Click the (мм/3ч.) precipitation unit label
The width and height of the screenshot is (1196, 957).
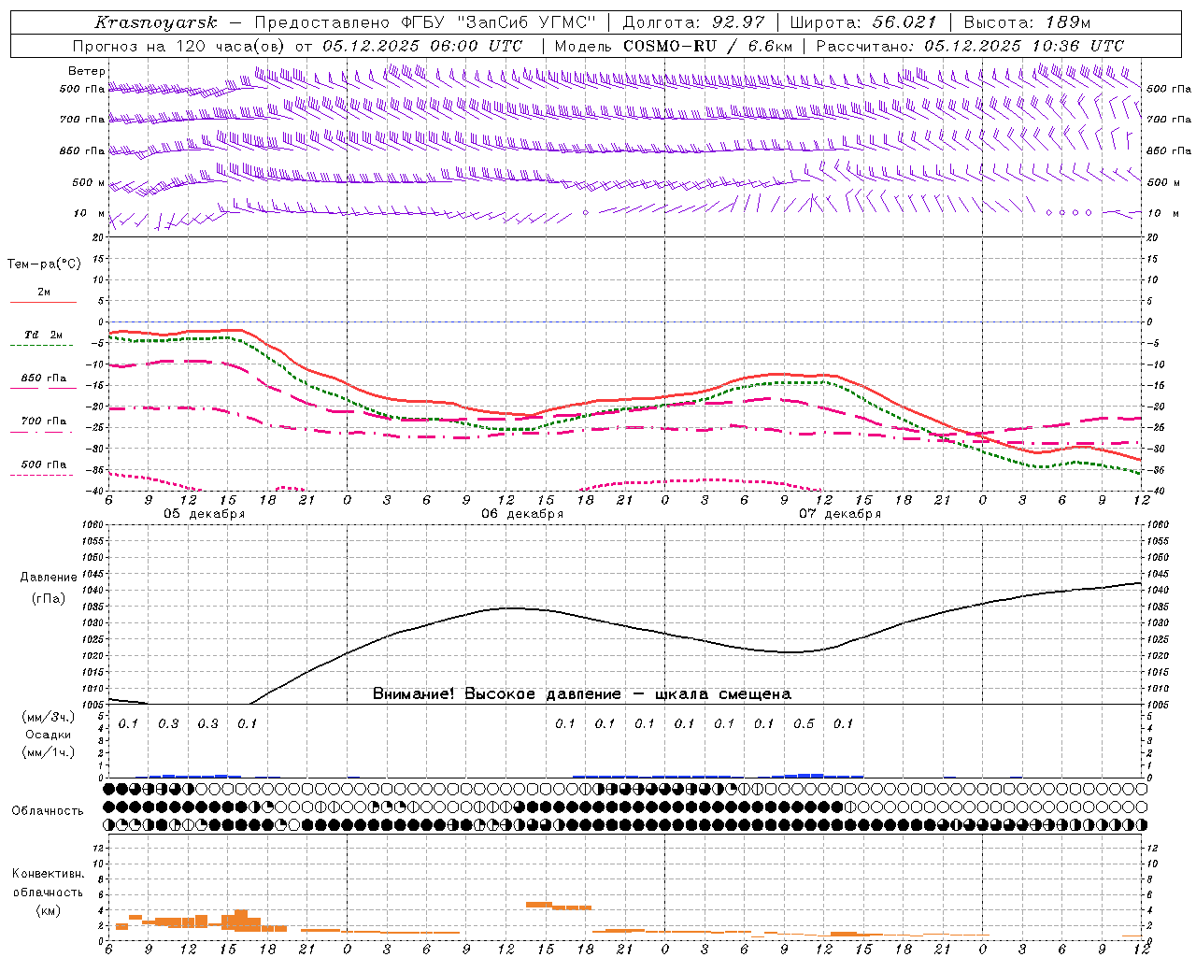click(49, 718)
